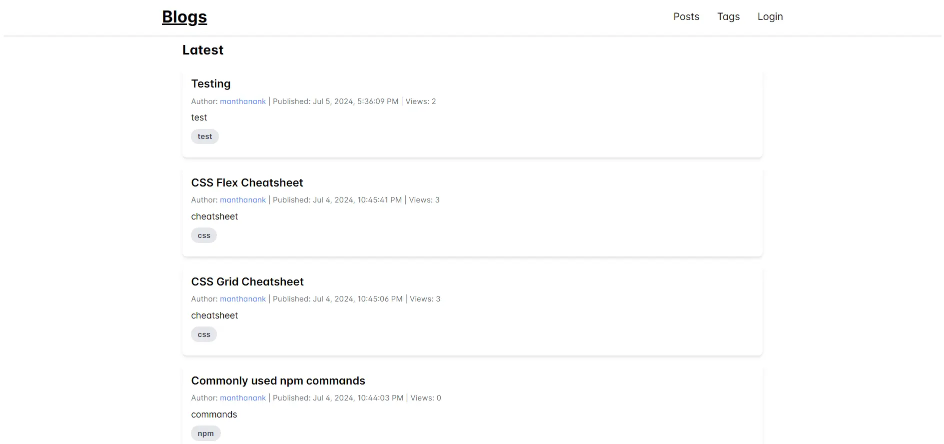Click views count on the Testing post
This screenshot has height=444, width=944.
coord(420,101)
